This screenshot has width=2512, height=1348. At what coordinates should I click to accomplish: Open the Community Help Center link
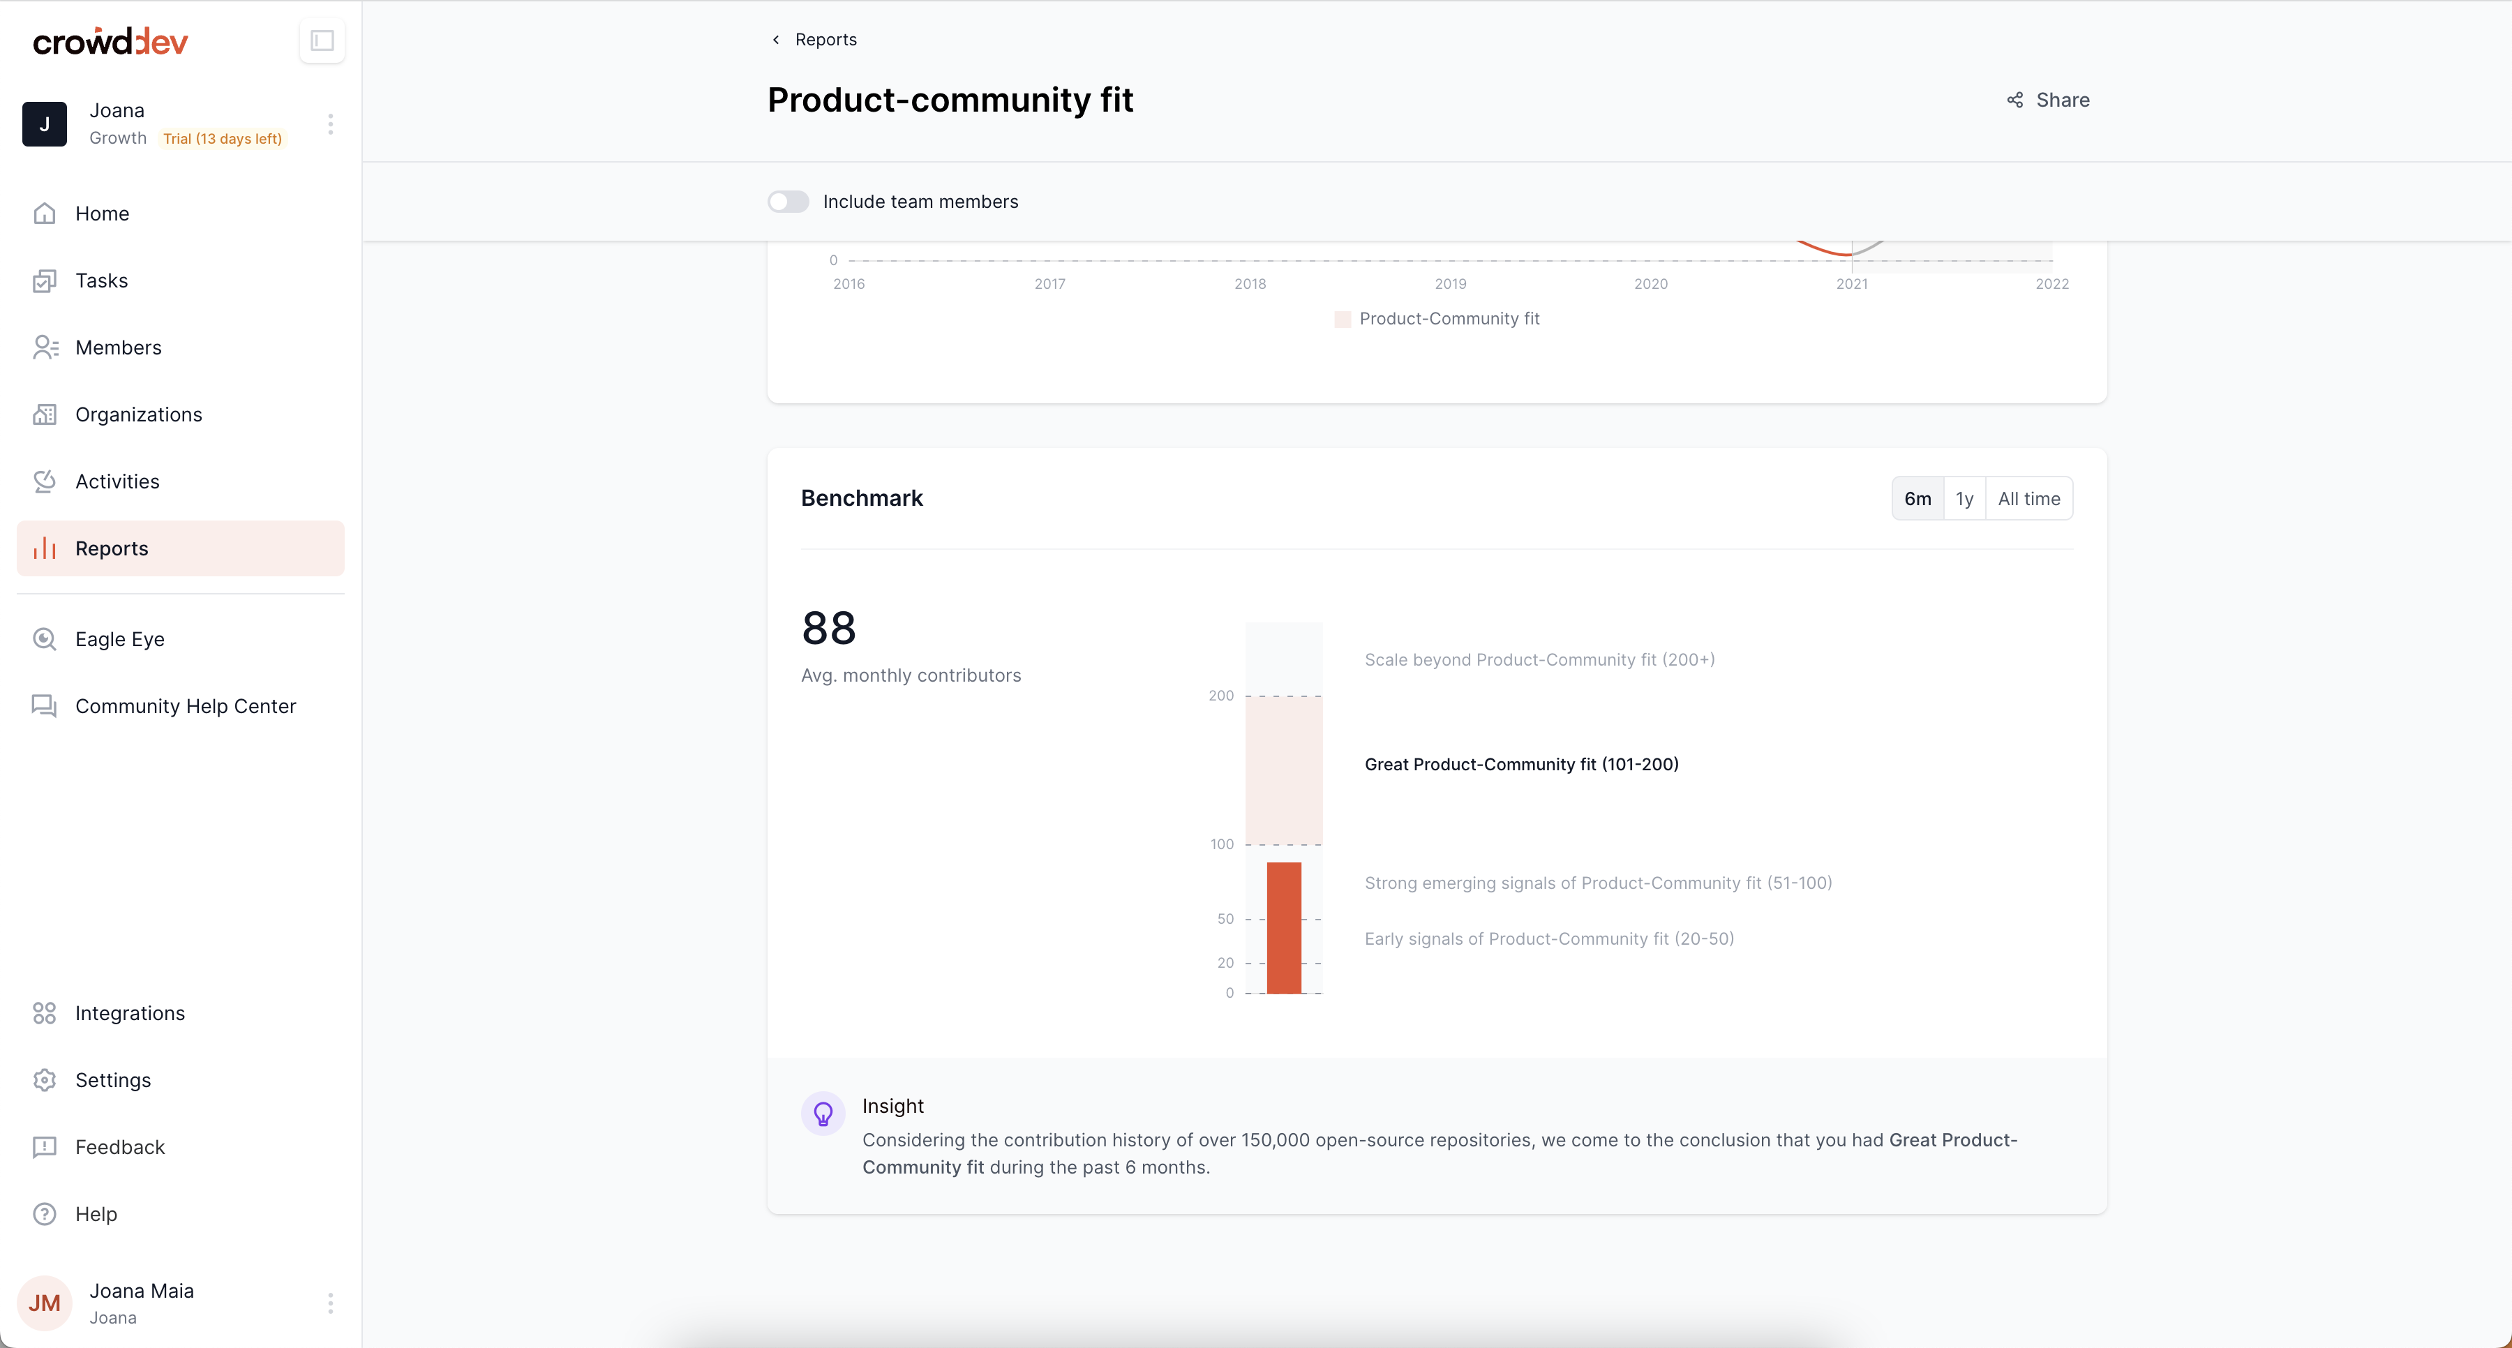click(x=186, y=706)
